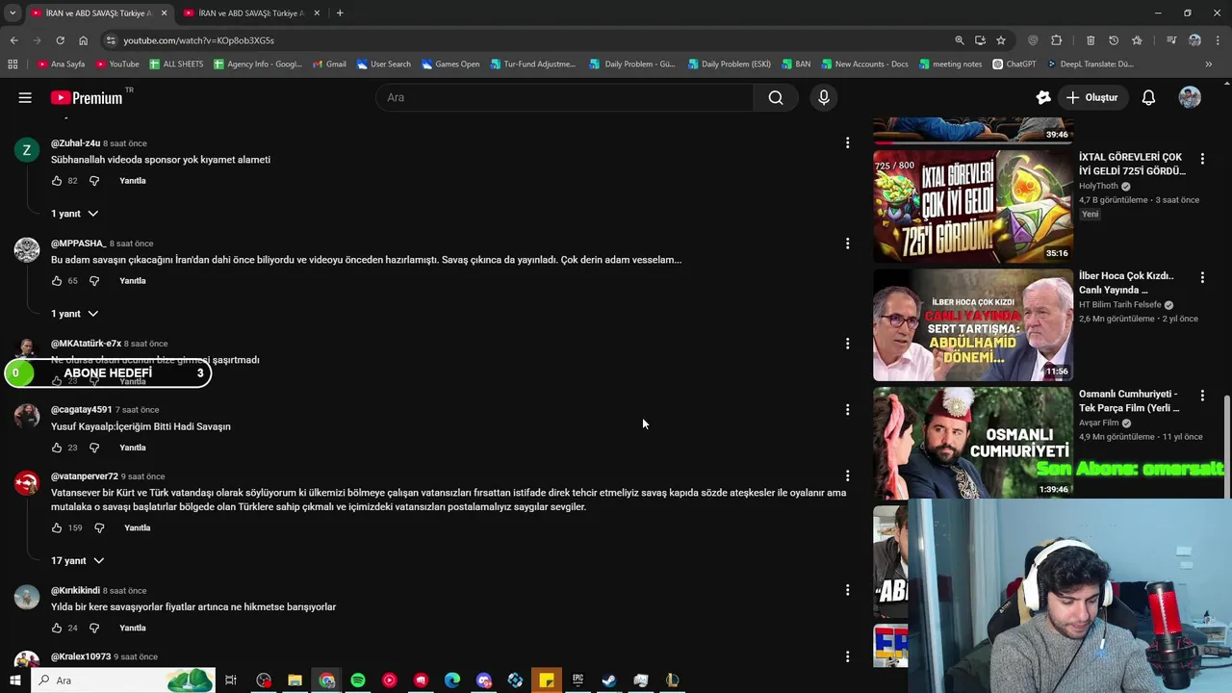This screenshot has height=693, width=1232.
Task: Open Chrome extensions puzzle icon
Action: click(1056, 40)
